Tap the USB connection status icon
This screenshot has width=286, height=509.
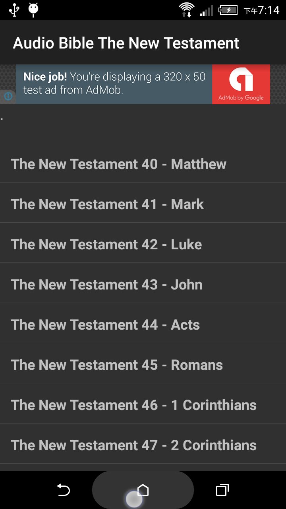point(14,10)
